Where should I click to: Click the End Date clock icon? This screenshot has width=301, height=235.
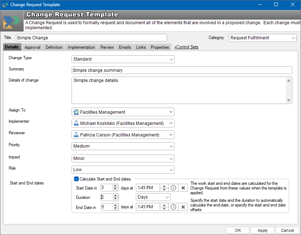click(x=173, y=207)
